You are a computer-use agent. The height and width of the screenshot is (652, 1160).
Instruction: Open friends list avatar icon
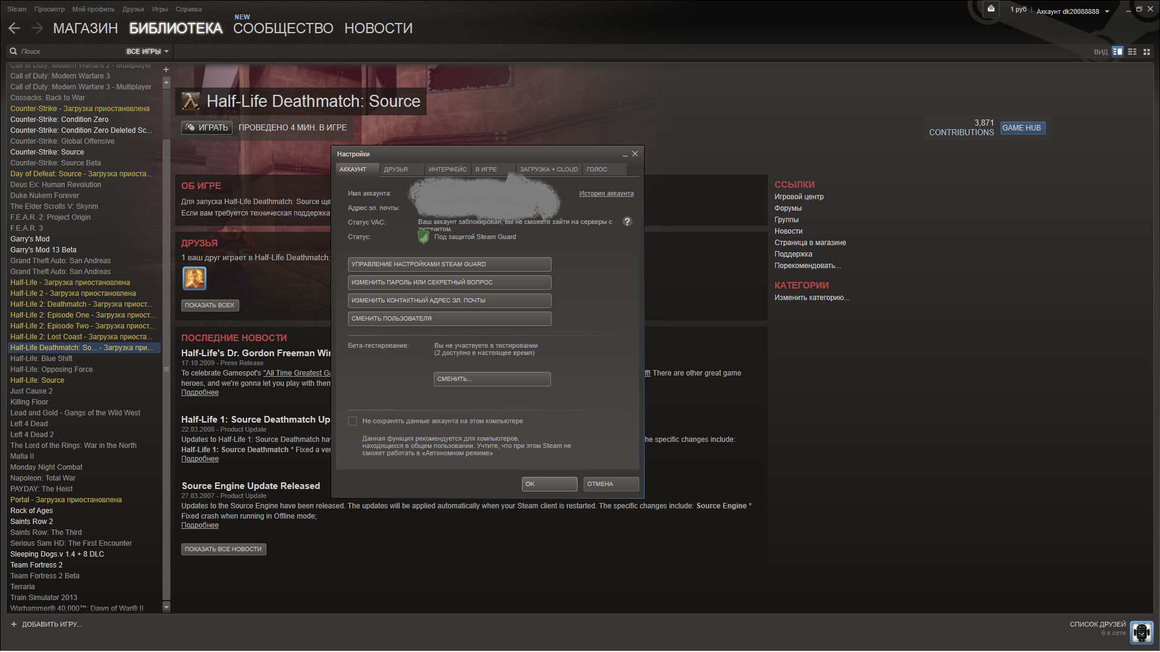[1141, 632]
